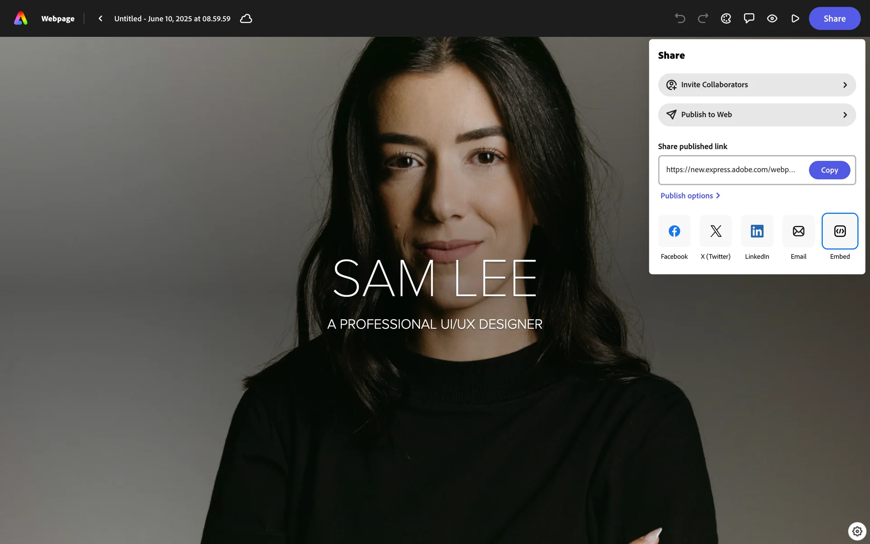The height and width of the screenshot is (544, 870).
Task: Share to LinkedIn
Action: pos(757,231)
